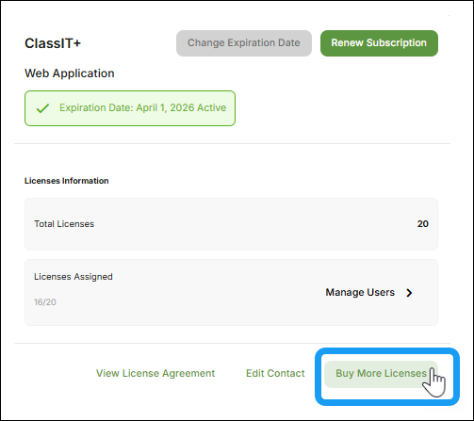The width and height of the screenshot is (474, 421).
Task: Open Manage Users
Action: point(360,292)
